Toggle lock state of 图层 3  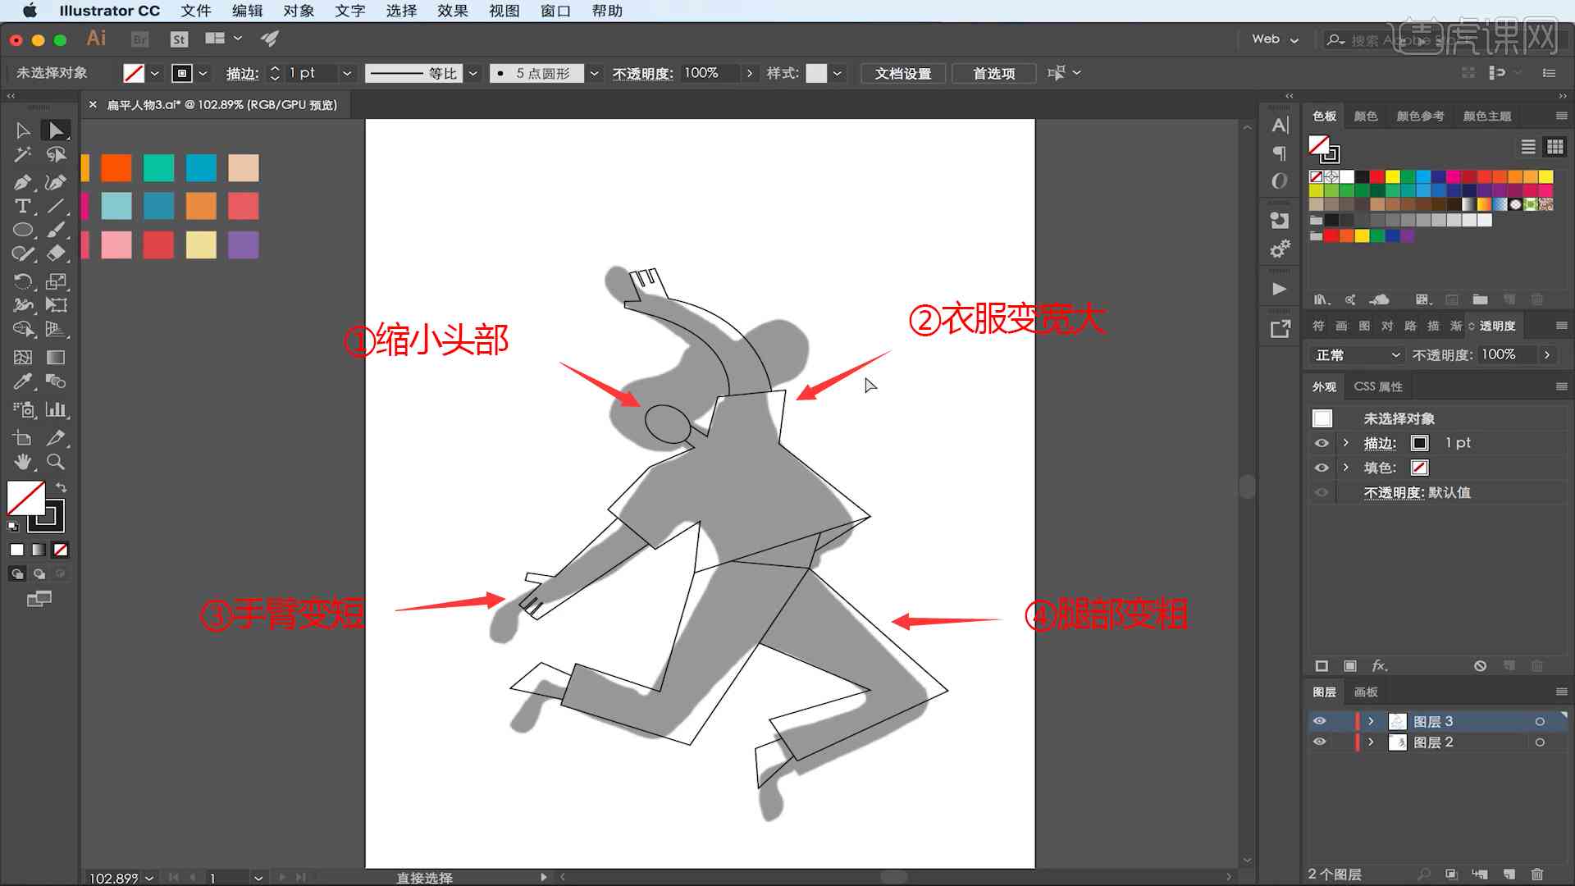click(1340, 720)
